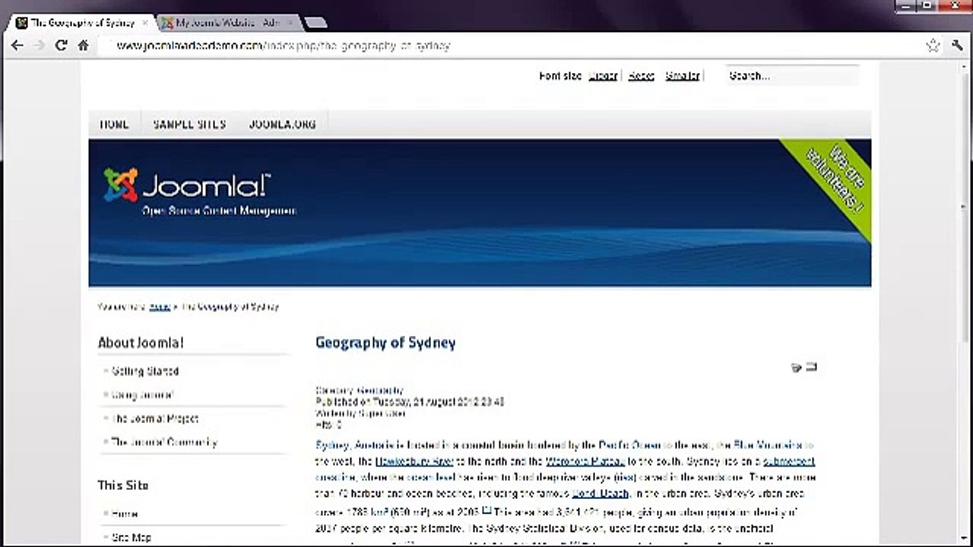The image size is (973, 547).
Task: Follow the Hawkesbury River article link
Action: pos(414,461)
